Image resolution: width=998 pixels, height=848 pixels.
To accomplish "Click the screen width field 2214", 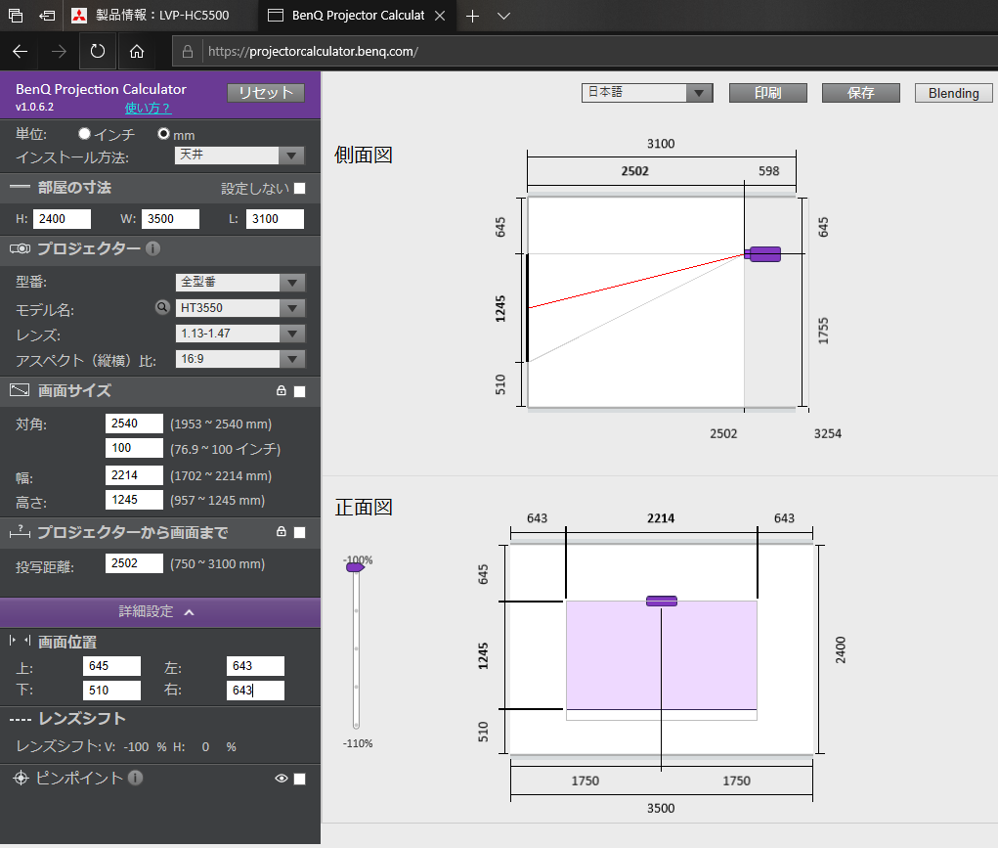I will 134,475.
